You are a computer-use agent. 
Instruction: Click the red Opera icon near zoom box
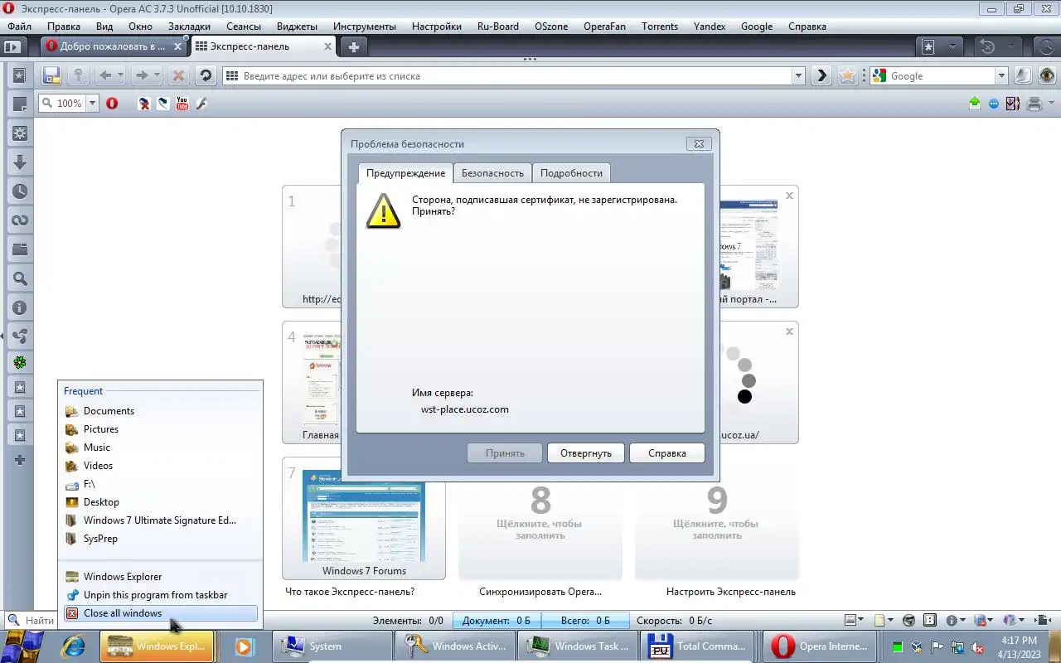112,104
